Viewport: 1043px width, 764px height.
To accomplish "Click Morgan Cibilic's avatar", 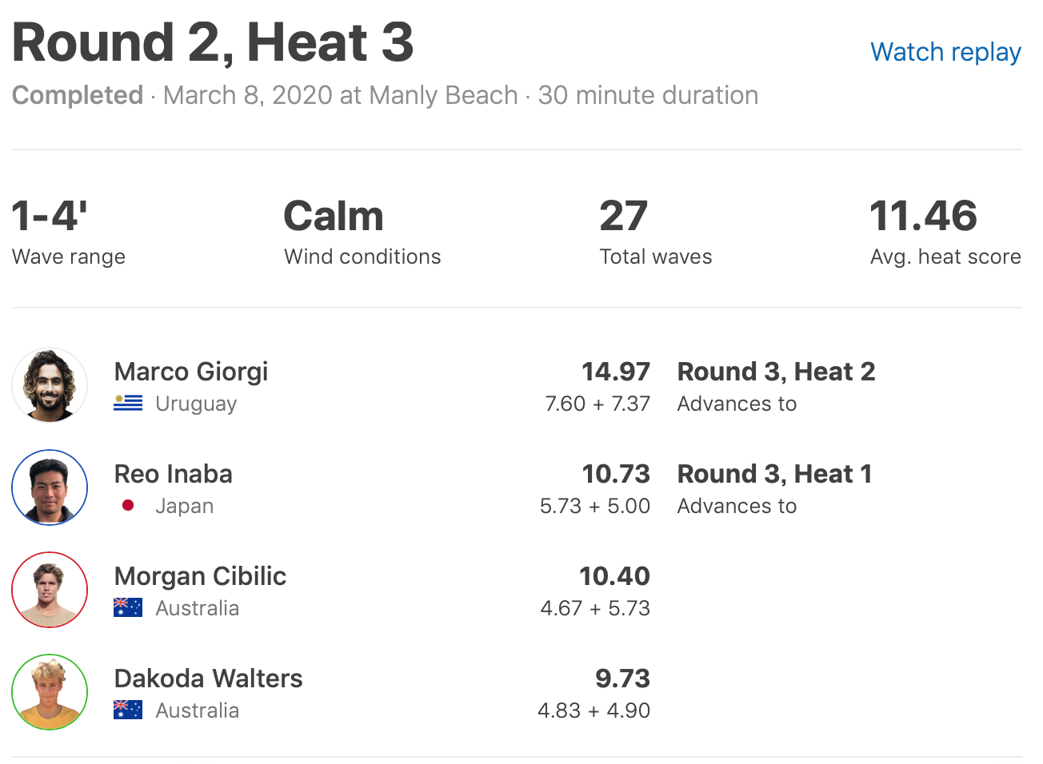I will point(50,590).
